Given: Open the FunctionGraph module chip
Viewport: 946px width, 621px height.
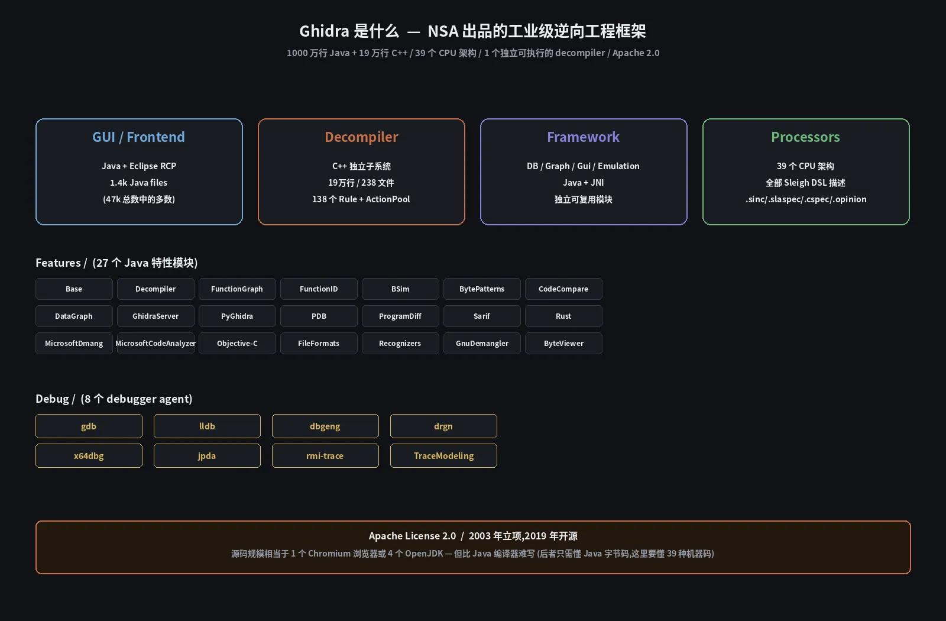Looking at the screenshot, I should [x=237, y=289].
